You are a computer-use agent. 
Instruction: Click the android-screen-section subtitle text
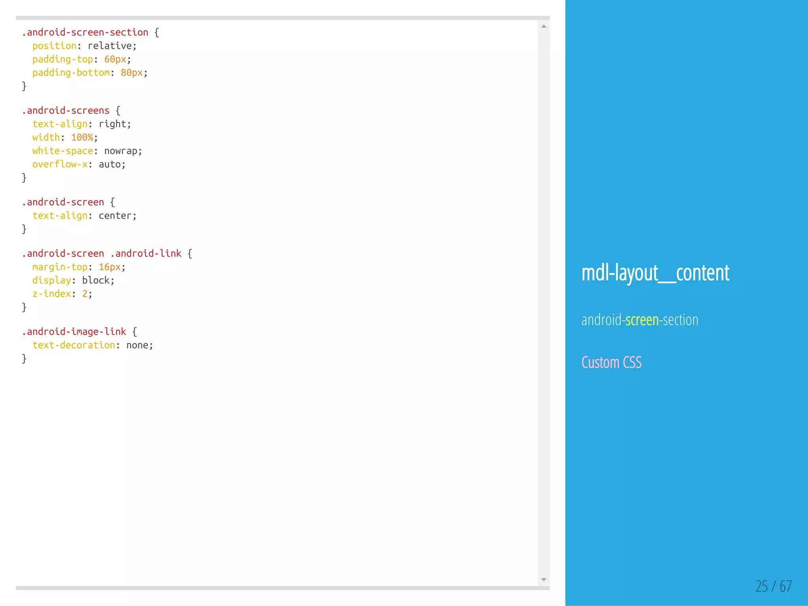pos(640,320)
